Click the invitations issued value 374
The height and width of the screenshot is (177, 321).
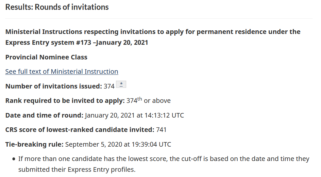[109, 86]
